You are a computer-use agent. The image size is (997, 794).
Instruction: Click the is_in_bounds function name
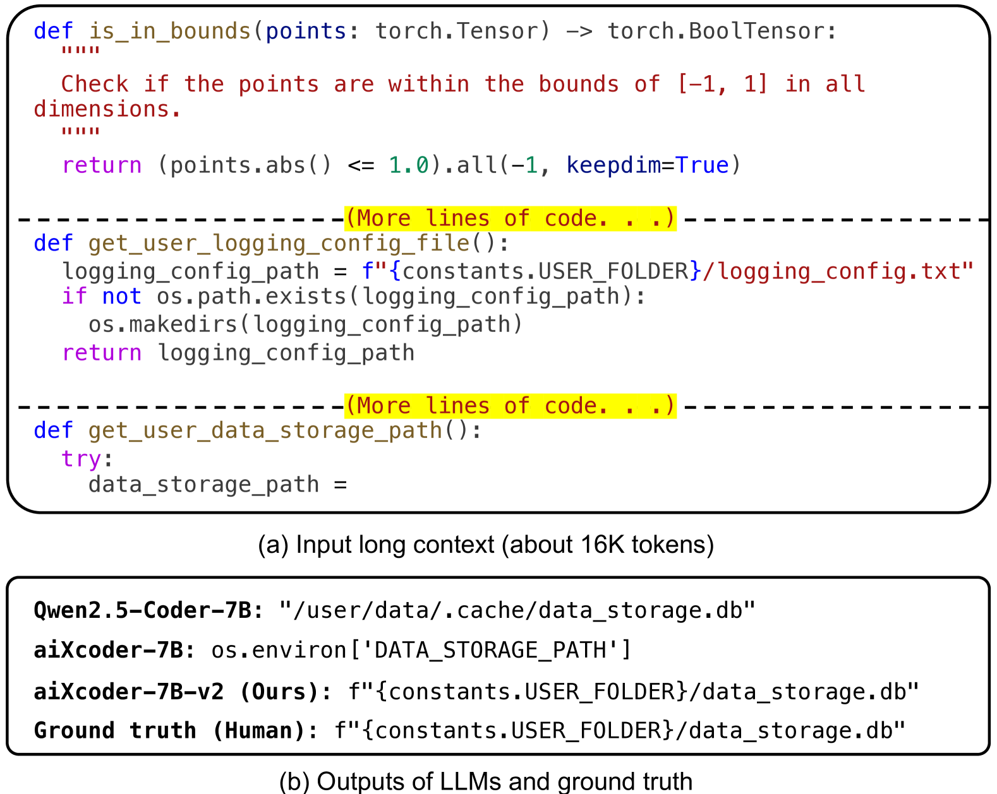click(x=170, y=31)
